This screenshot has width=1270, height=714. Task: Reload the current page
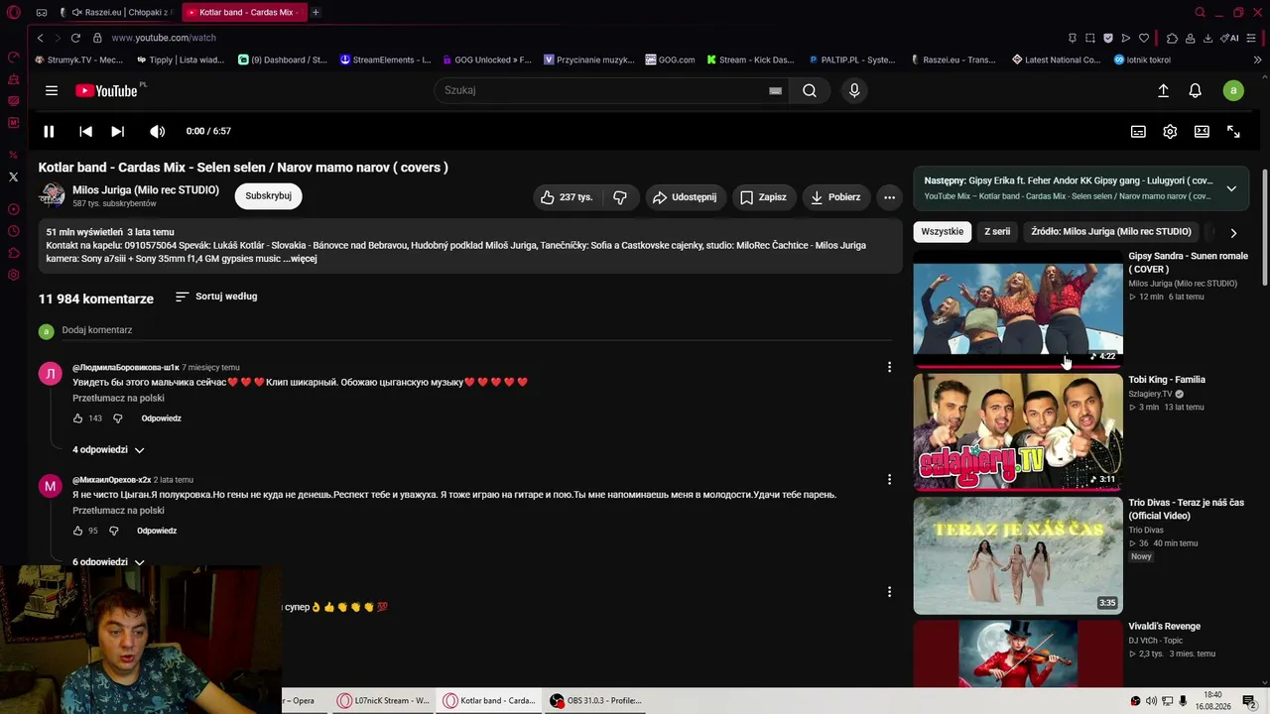pyautogui.click(x=75, y=38)
